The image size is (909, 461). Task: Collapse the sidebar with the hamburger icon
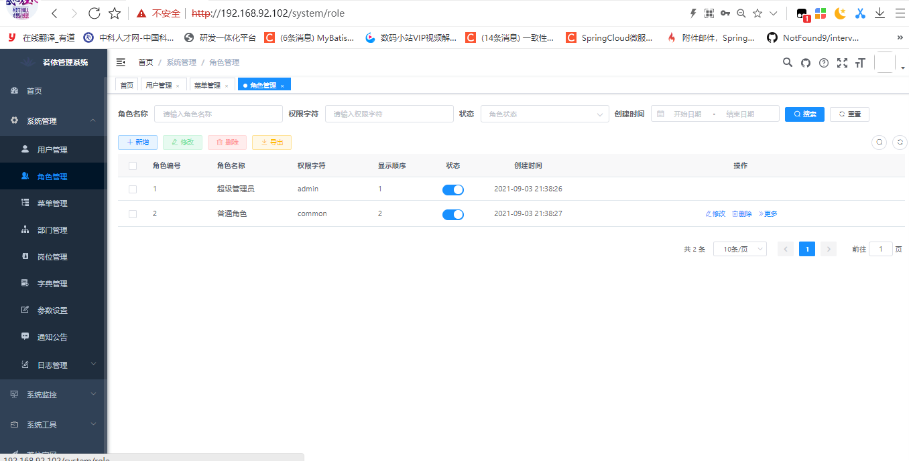pyautogui.click(x=121, y=62)
